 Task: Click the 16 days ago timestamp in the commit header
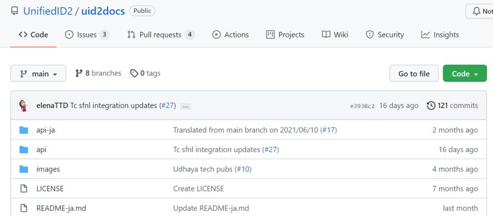399,105
